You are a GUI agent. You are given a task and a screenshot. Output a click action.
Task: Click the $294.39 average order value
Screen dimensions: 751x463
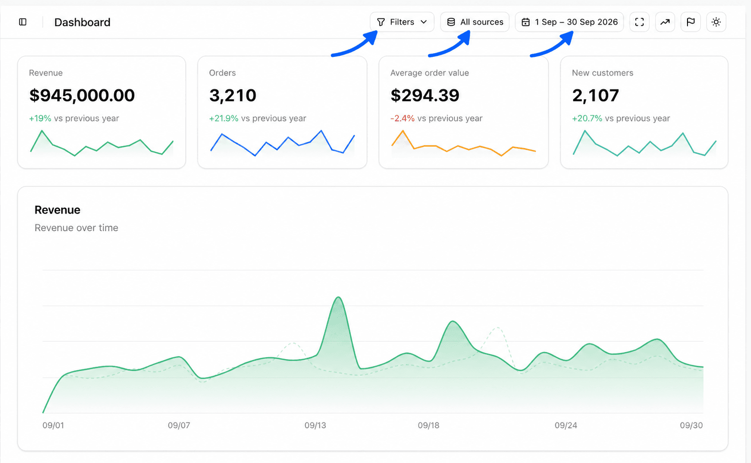425,95
